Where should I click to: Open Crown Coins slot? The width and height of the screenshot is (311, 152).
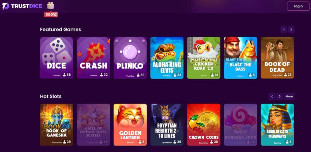point(204,125)
